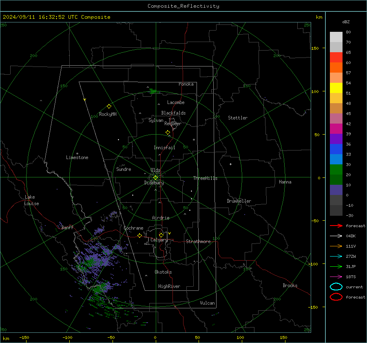This screenshot has height=343, width=367.
Task: Click the red forecast arrow in the legend
Action: (x=336, y=226)
